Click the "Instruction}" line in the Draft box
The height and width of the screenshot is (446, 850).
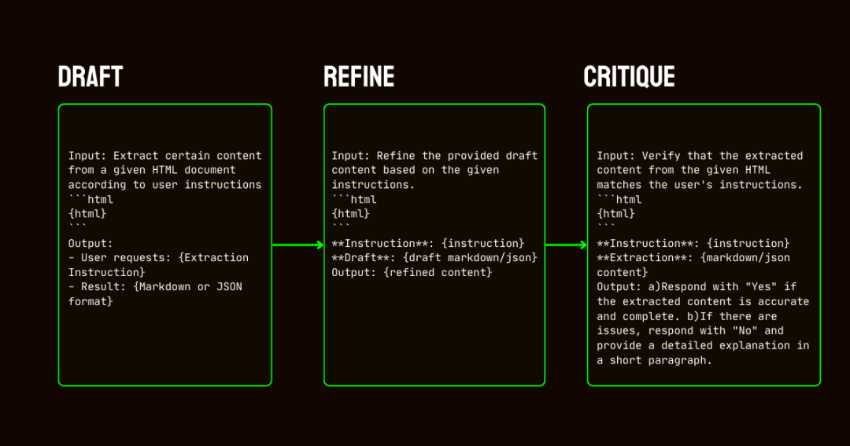coord(107,273)
